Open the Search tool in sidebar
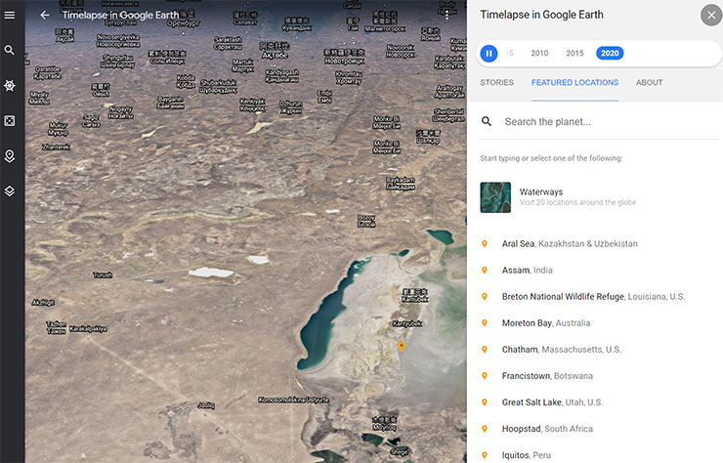Image resolution: width=723 pixels, height=463 pixels. (x=9, y=50)
